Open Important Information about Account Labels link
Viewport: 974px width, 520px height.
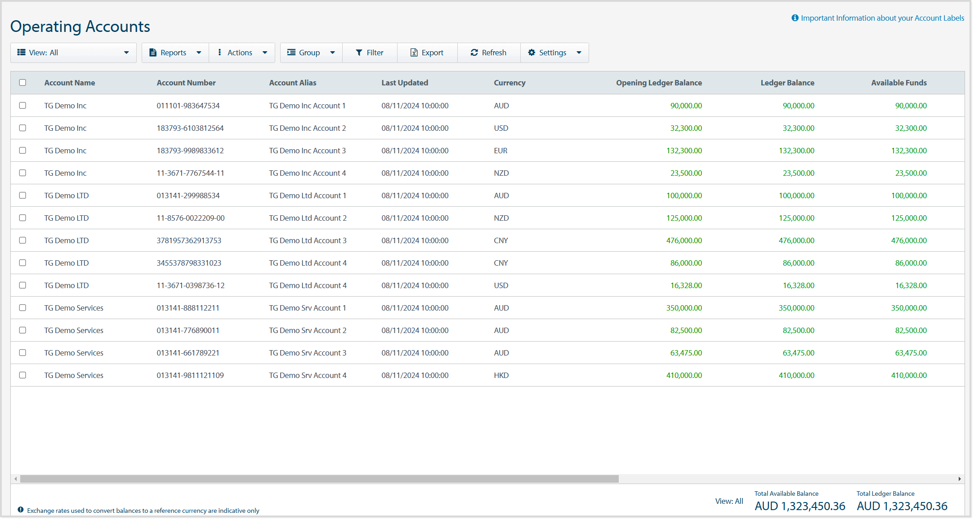882,18
